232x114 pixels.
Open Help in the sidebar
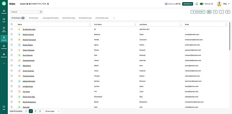[x=4, y=107]
